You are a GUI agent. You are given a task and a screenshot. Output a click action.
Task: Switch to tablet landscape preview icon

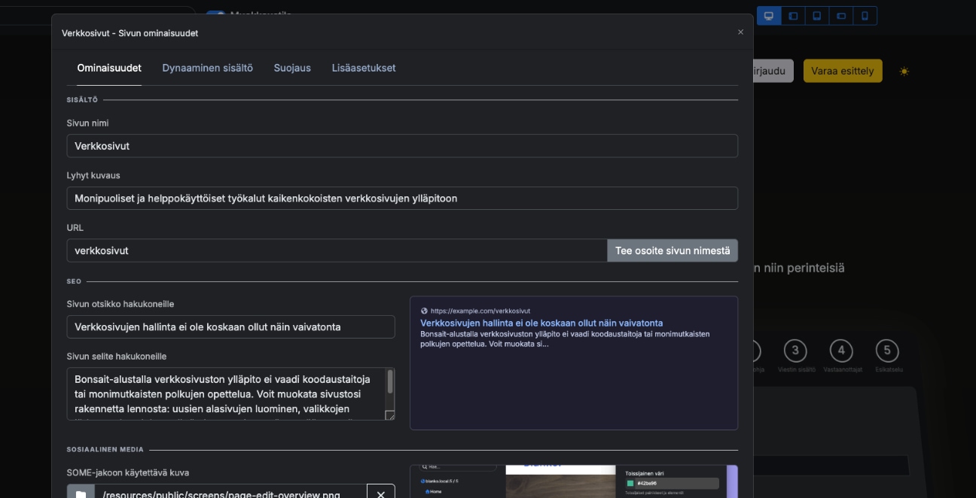pyautogui.click(x=793, y=16)
